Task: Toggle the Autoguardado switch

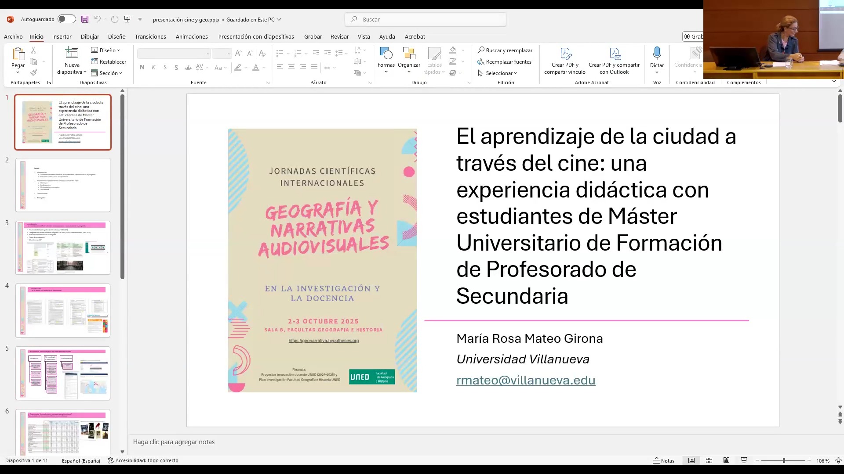Action: coord(66,19)
